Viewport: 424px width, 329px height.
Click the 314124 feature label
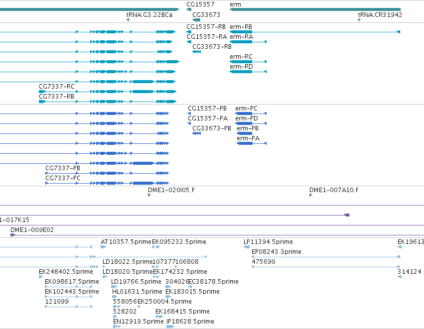410,272
